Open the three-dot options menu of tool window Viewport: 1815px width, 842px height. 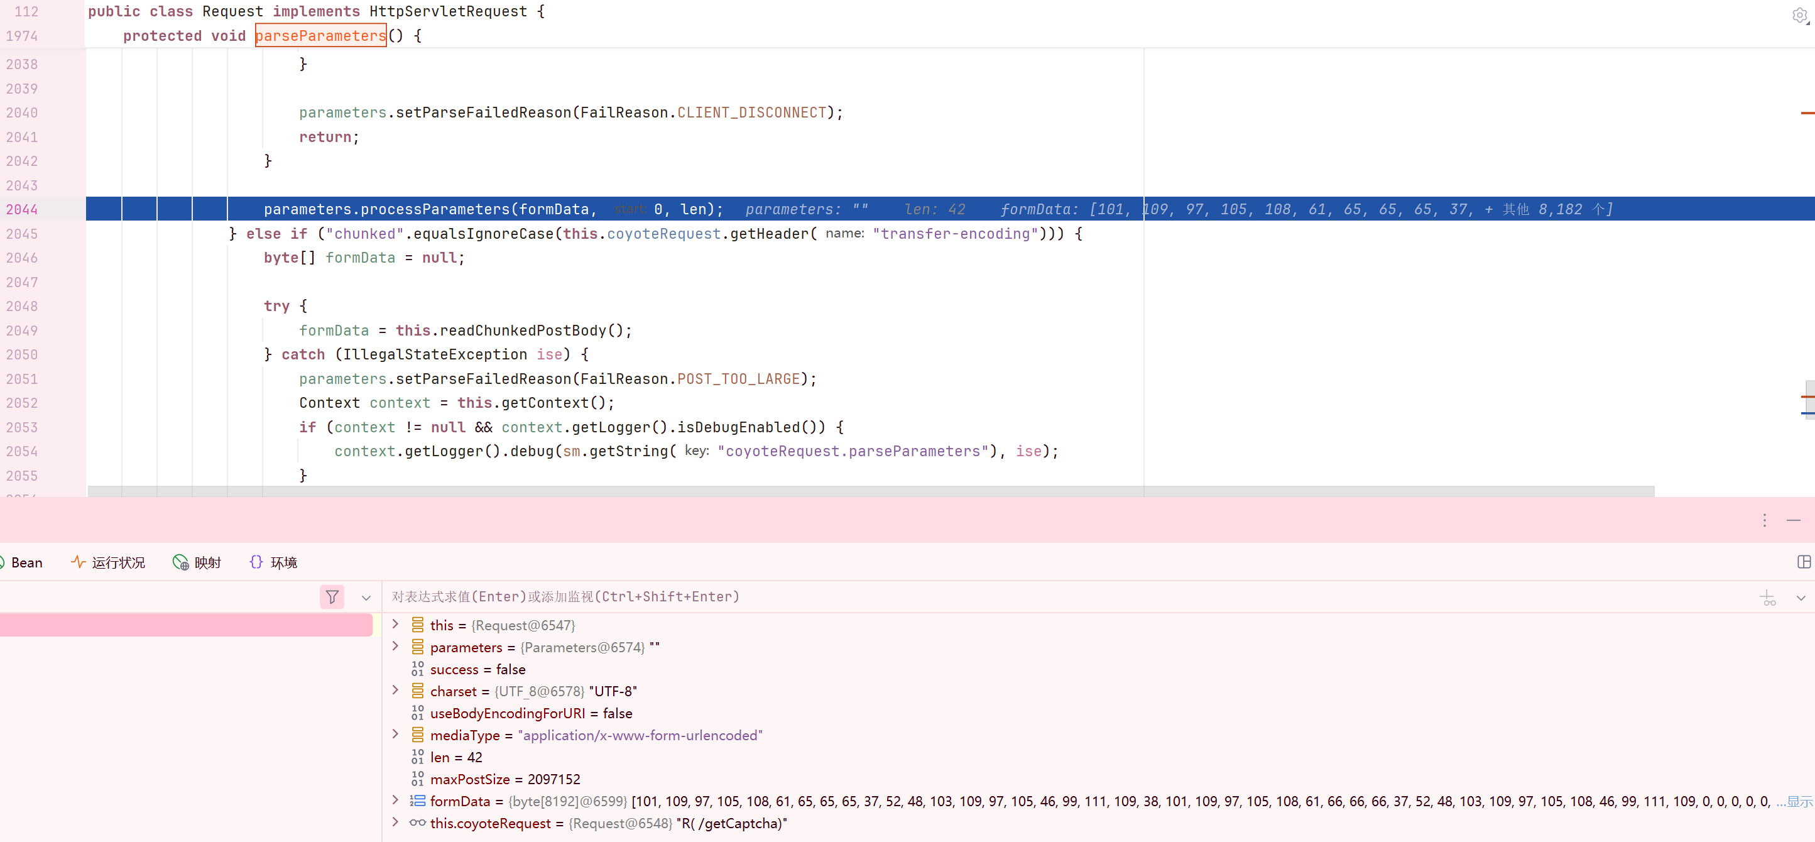coord(1764,520)
